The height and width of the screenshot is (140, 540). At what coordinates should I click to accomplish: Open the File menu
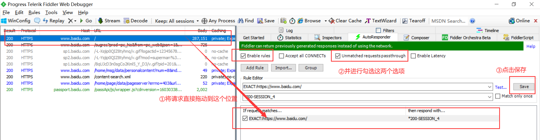(x=6, y=12)
